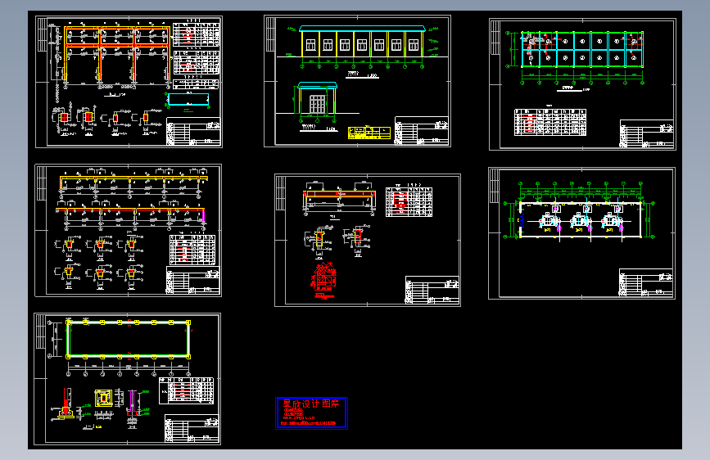710x460 pixels.
Task: Select the cyan grid floor slab plan
Action: pos(582,50)
